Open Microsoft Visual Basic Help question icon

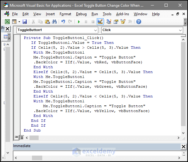pos(139,22)
